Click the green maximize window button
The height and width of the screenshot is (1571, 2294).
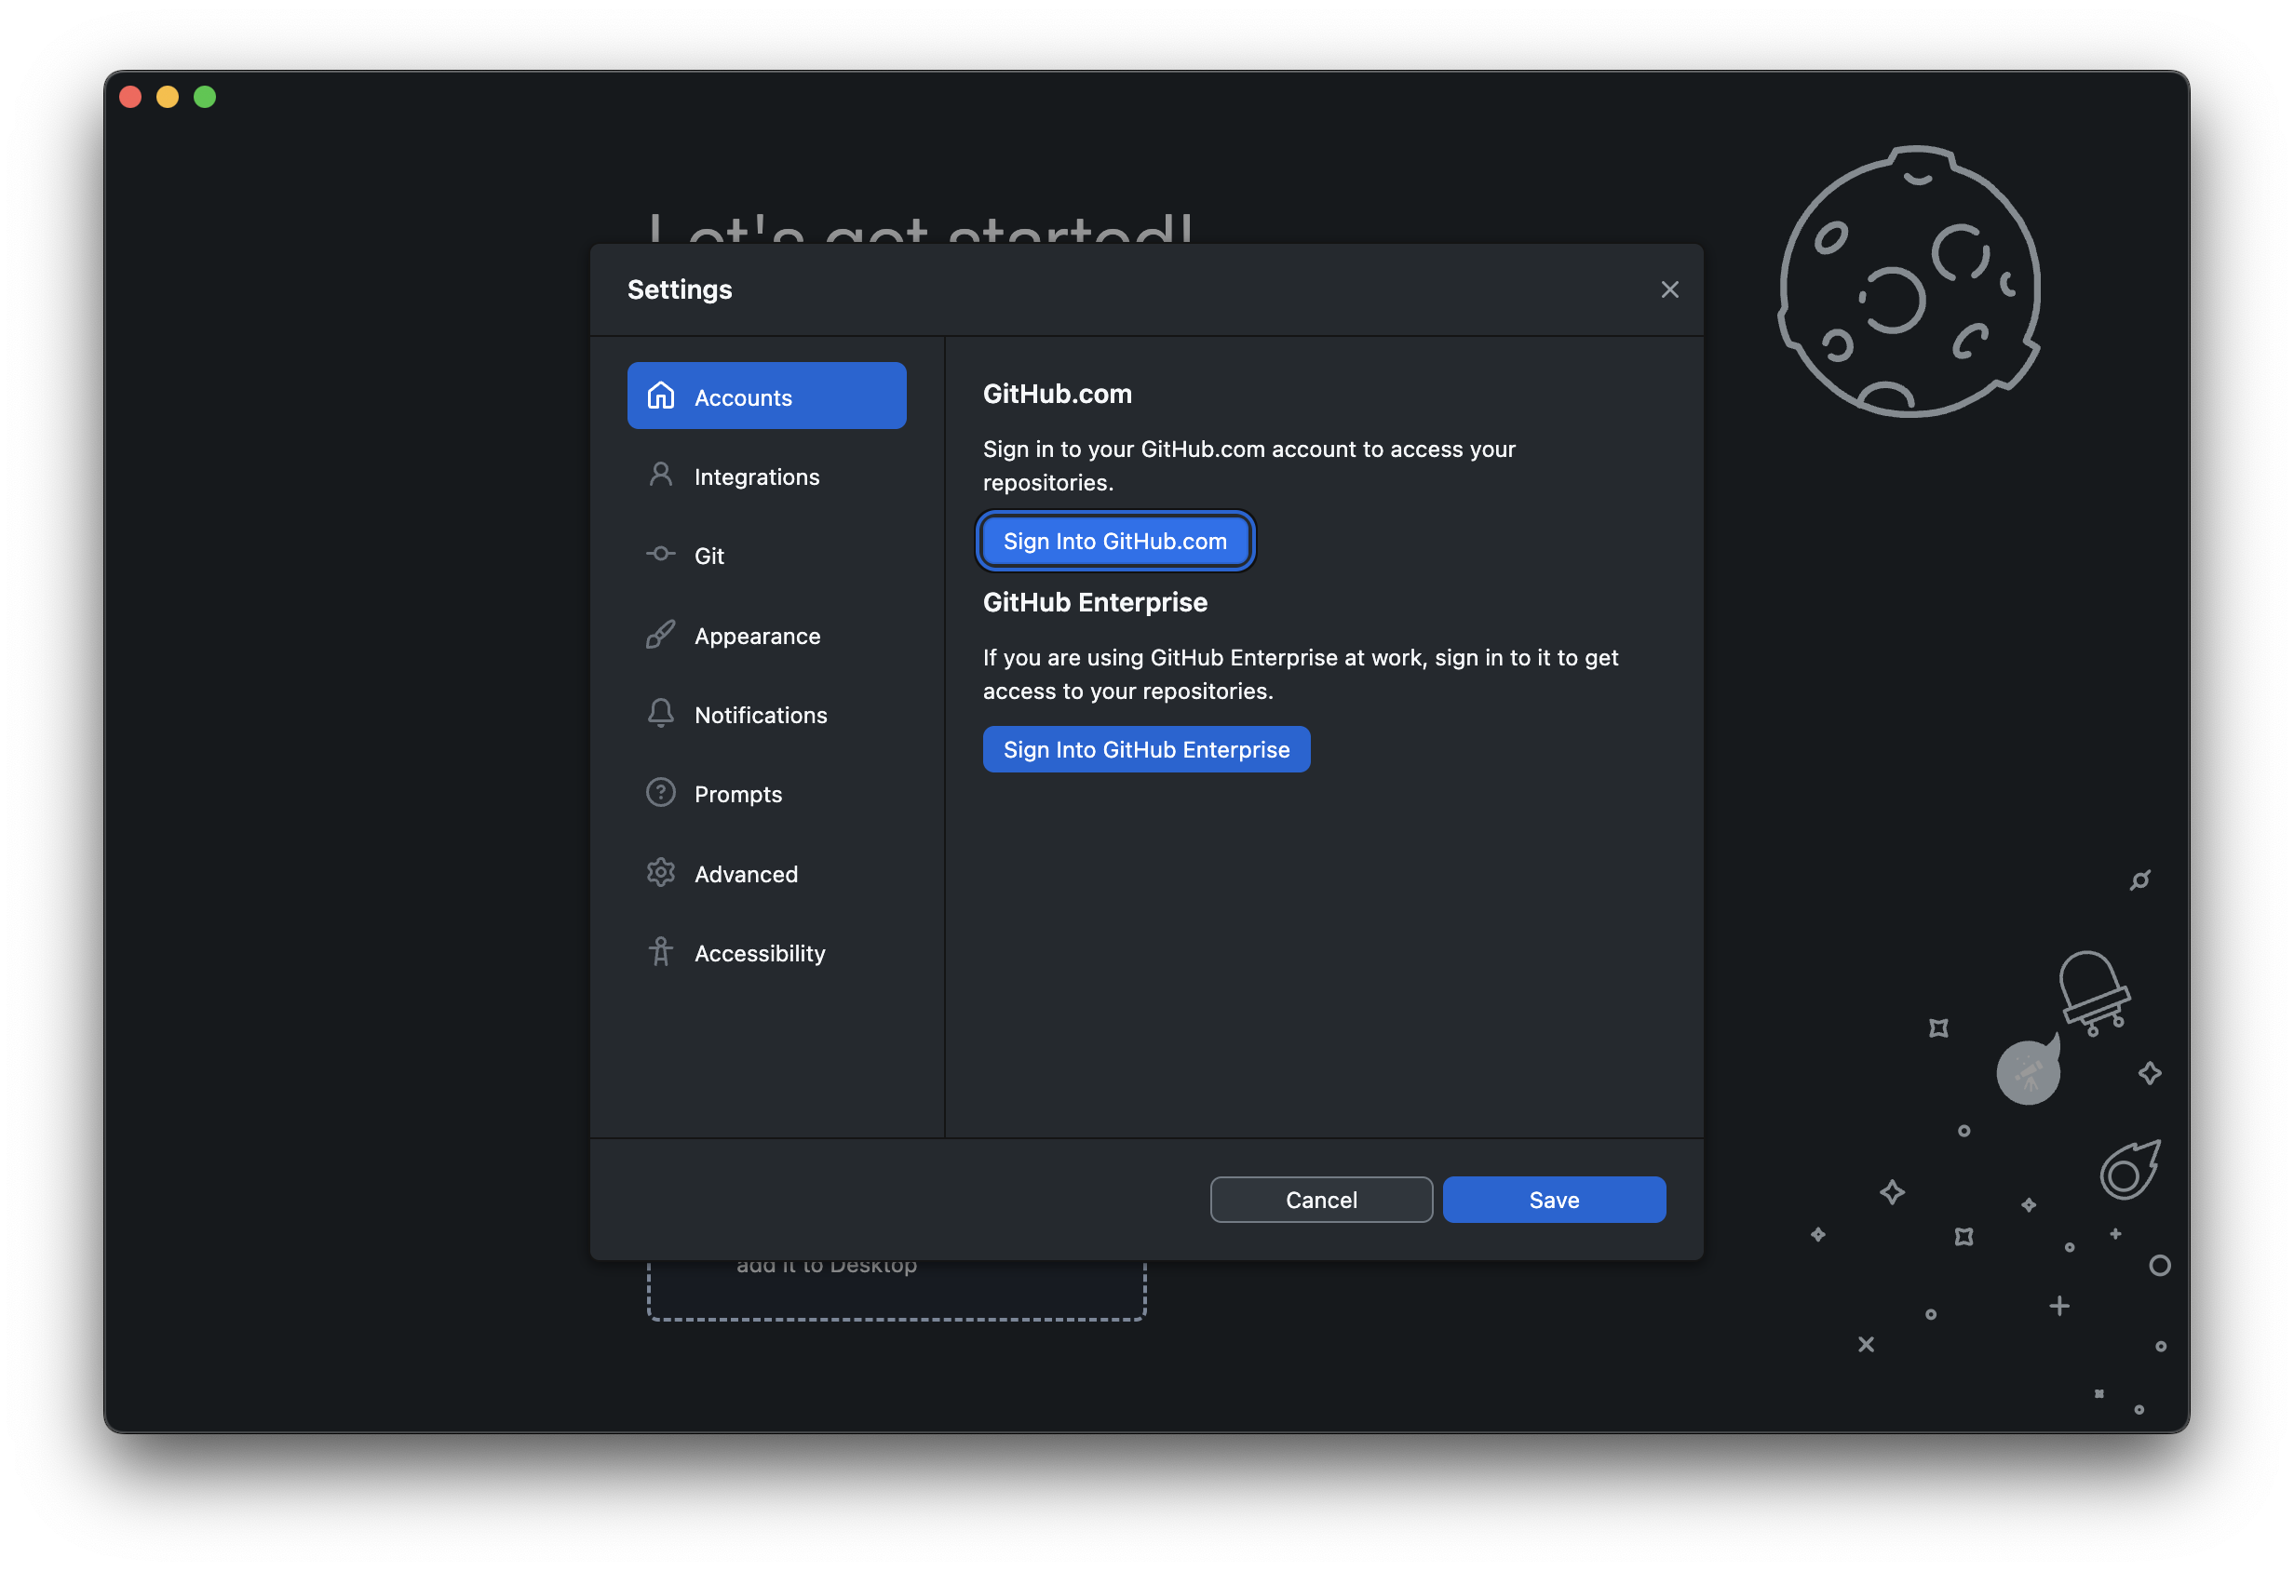click(x=206, y=97)
